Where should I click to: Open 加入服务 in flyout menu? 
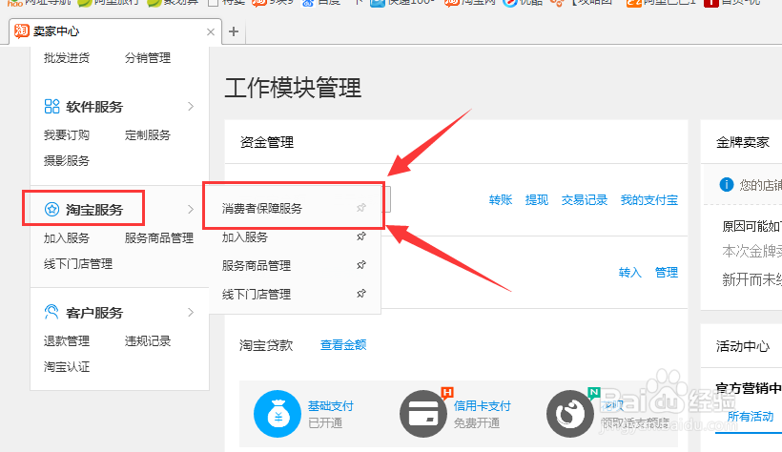point(244,237)
